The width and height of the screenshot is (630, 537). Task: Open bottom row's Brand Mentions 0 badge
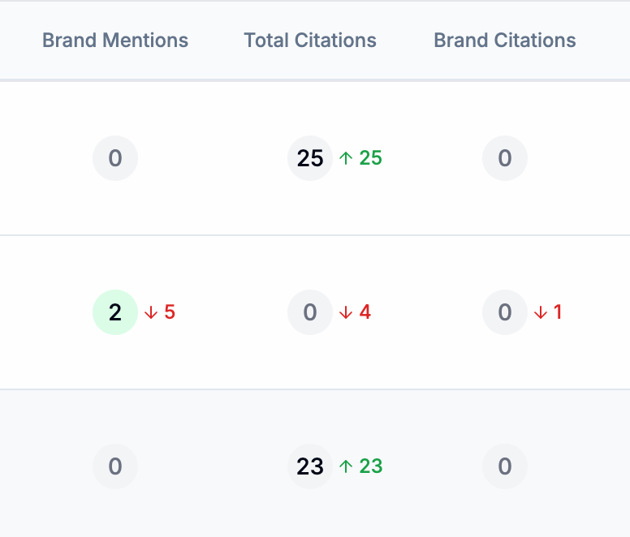115,466
